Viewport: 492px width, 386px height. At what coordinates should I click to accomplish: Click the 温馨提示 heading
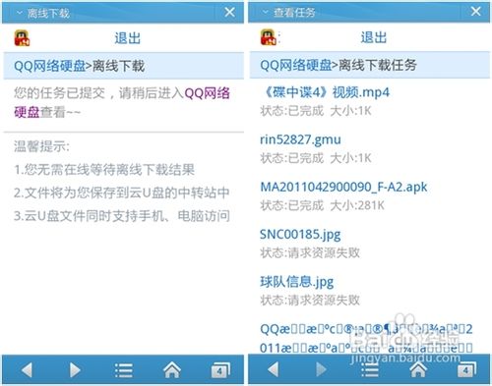[41, 146]
